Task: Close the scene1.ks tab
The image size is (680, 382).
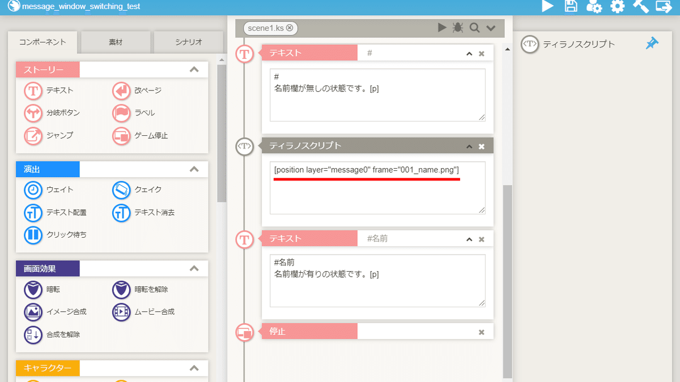Action: [290, 28]
